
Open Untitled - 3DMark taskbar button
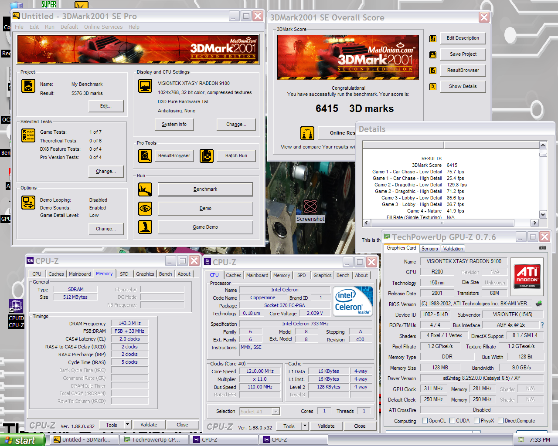tap(85, 440)
